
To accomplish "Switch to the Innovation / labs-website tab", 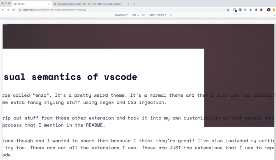I will pos(70,4).
